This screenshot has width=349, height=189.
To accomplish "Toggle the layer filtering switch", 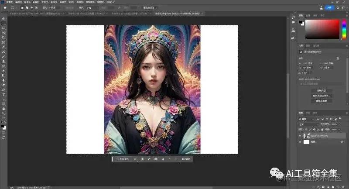I will [340, 119].
